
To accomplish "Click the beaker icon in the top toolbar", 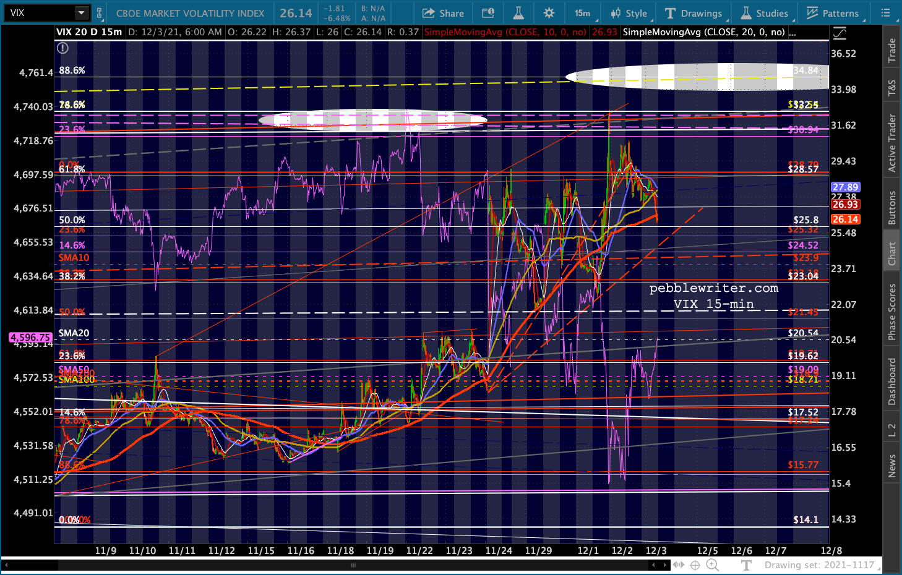I will (518, 13).
